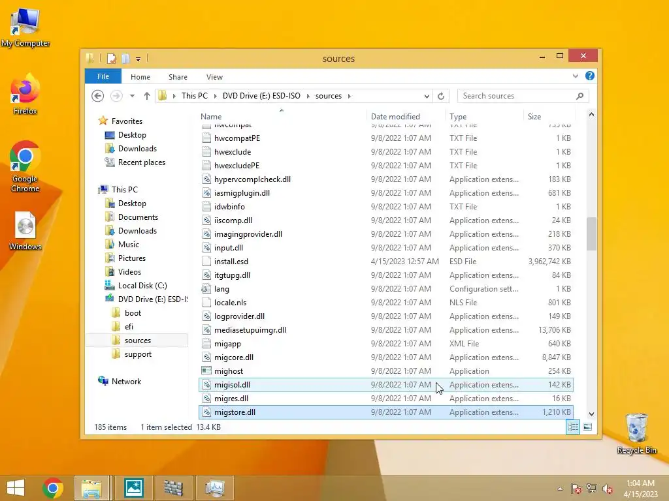The height and width of the screenshot is (501, 669).
Task: Show hidden tray icons arrow
Action: point(560,489)
